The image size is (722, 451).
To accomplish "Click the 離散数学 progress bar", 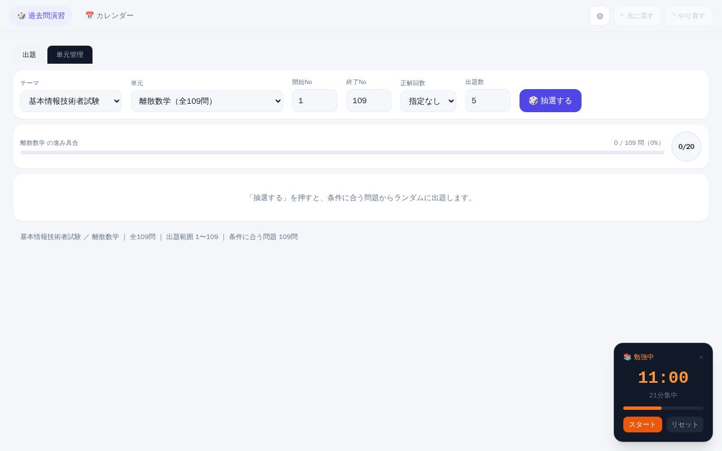I will [342, 152].
